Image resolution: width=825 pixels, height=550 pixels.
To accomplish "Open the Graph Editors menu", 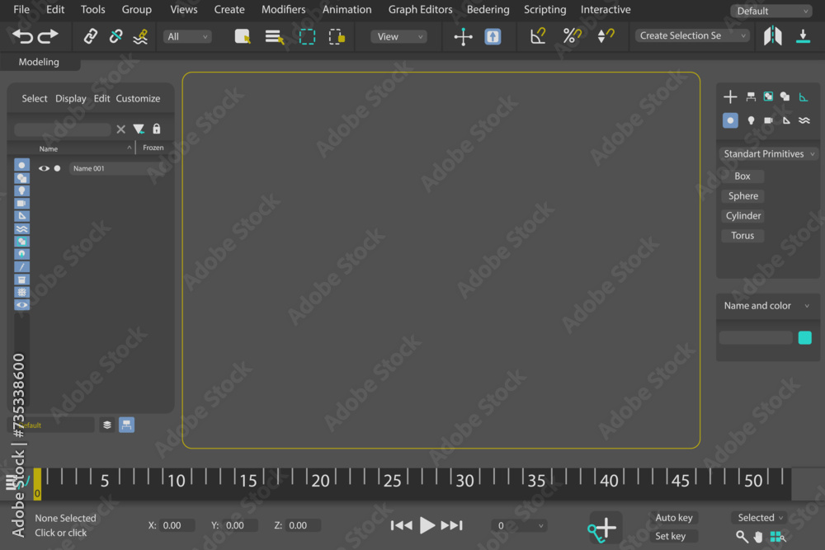I will (x=420, y=9).
